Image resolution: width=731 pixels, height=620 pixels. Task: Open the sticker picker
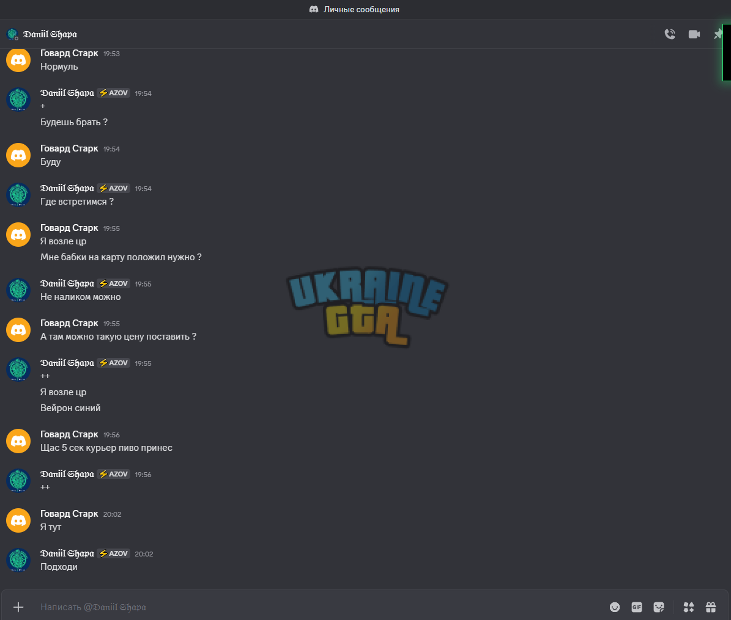pos(659,607)
